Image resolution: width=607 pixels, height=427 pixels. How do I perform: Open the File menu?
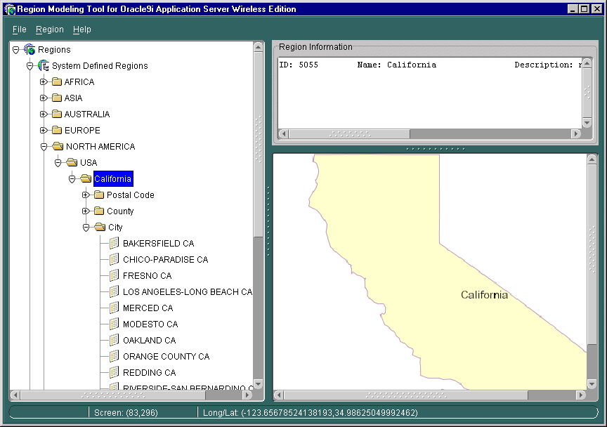tap(20, 29)
